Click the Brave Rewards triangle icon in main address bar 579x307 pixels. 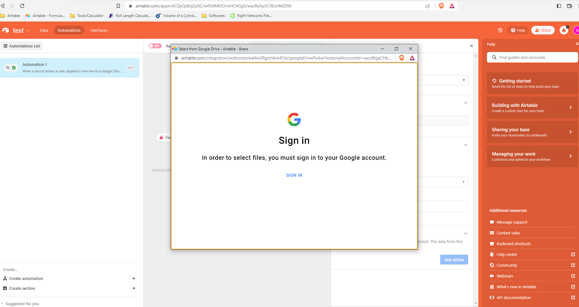452,6
